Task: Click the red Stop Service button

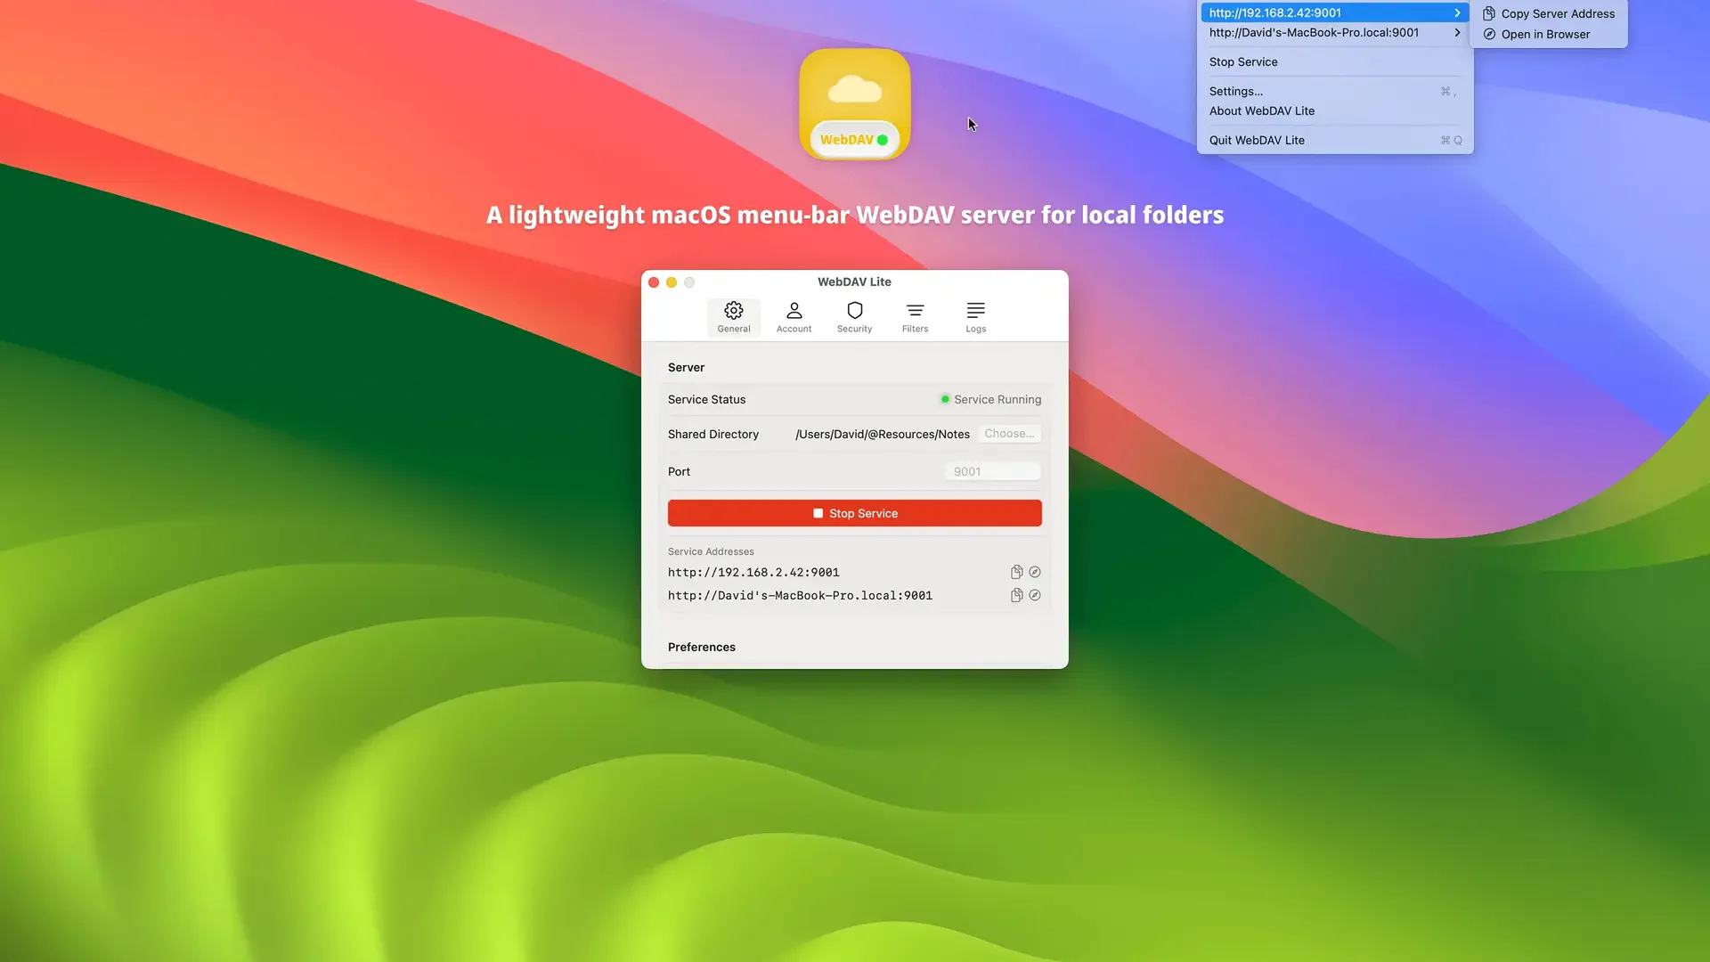Action: click(x=854, y=513)
